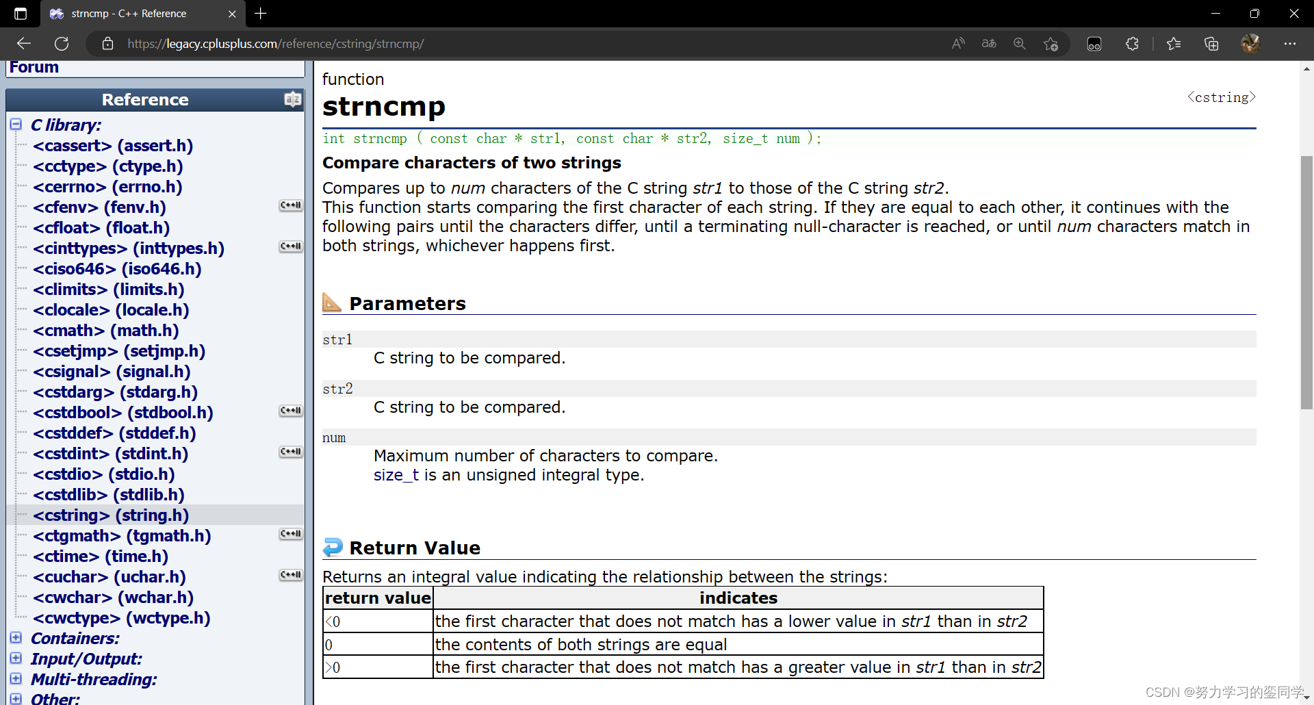The image size is (1314, 705).
Task: Click the C++11 badge beside cinttypes
Action: click(x=291, y=246)
